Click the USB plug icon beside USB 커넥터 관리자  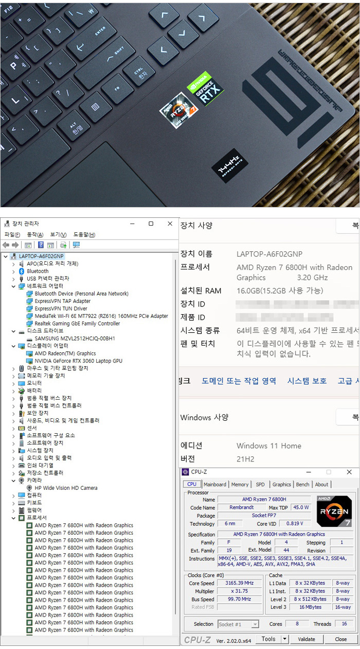pos(22,279)
